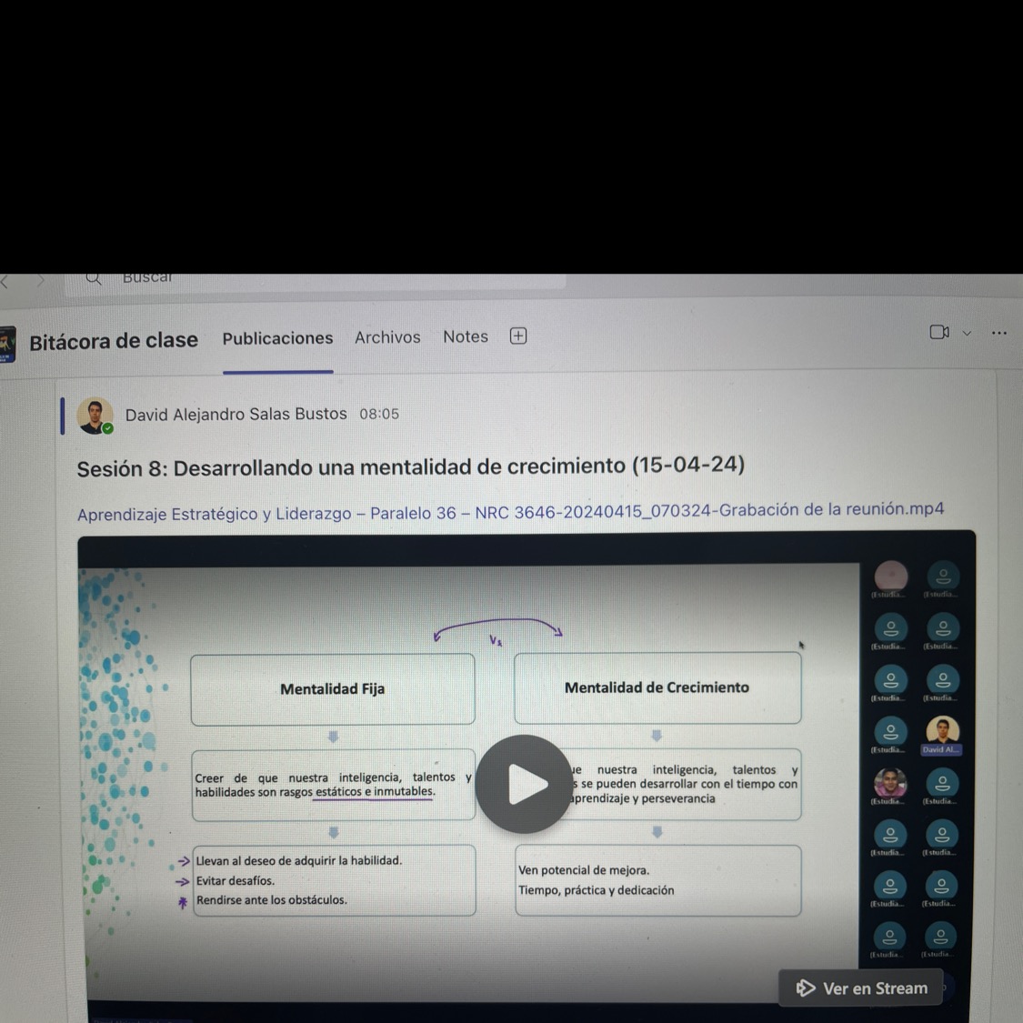Open the Bitácora de clase team avatar

tap(7, 346)
